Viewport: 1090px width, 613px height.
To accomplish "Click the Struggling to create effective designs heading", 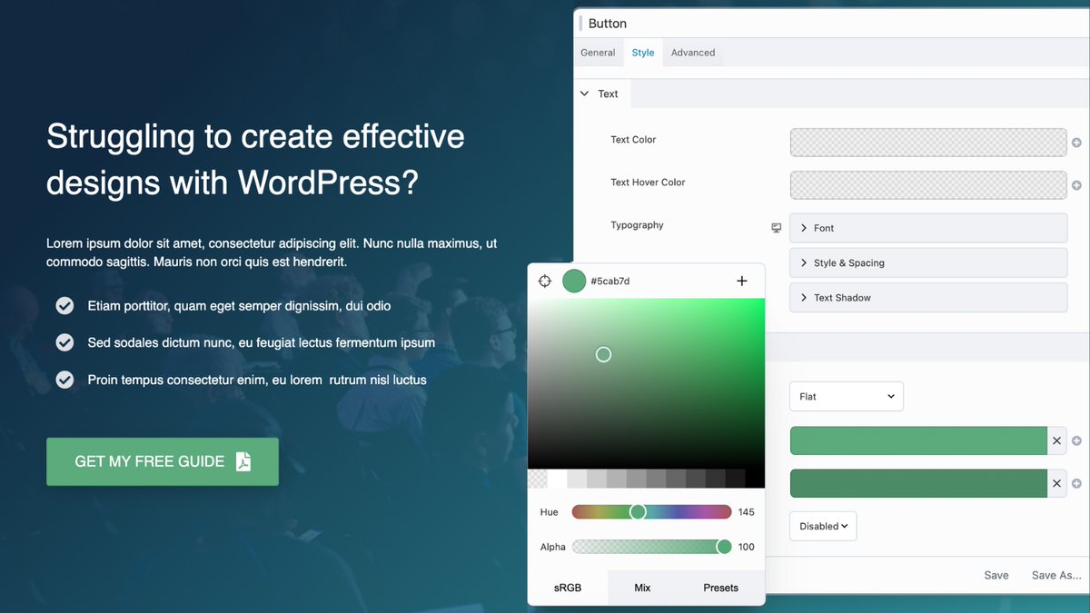I will point(255,160).
